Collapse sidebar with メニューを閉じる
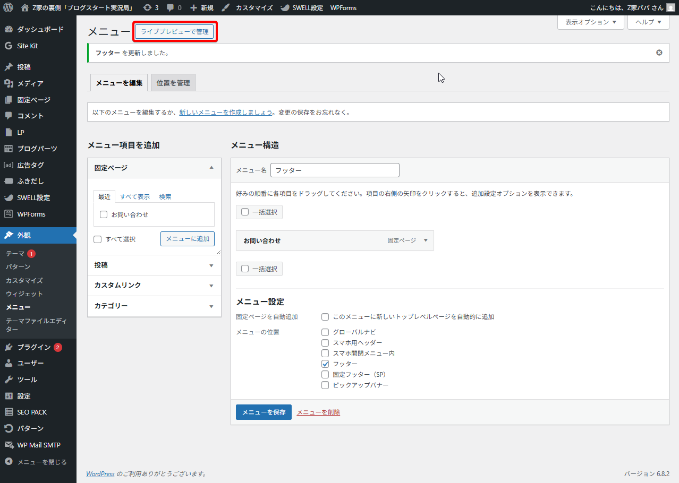679x483 pixels. pyautogui.click(x=41, y=462)
